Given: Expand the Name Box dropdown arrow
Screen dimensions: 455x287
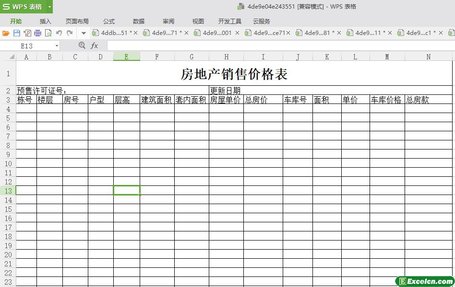Looking at the screenshot, I should coord(57,46).
